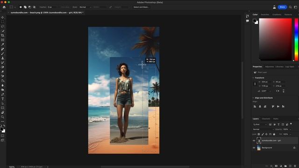The height and width of the screenshot is (168, 299).
Task: Align left edges in Properties
Action: coord(255,106)
